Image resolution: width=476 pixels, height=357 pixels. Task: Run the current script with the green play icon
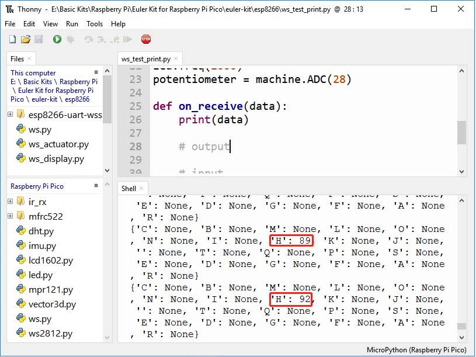57,39
